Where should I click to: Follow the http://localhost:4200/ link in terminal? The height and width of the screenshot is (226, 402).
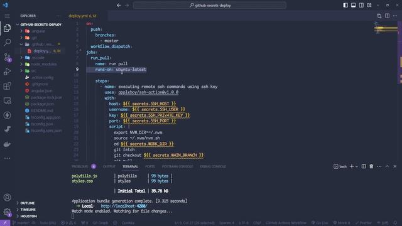(124, 206)
